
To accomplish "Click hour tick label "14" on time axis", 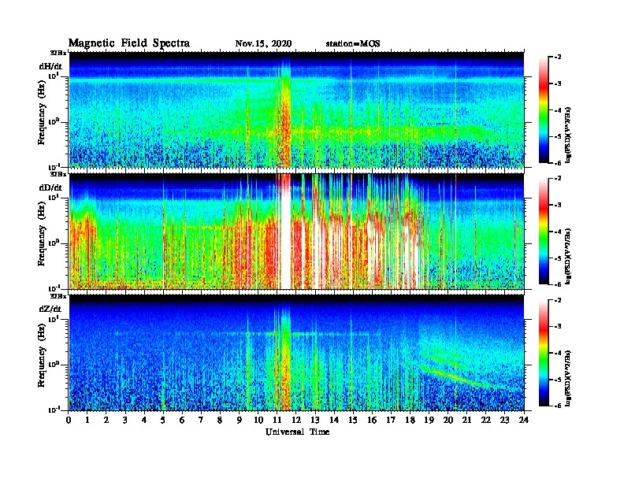I will click(334, 420).
